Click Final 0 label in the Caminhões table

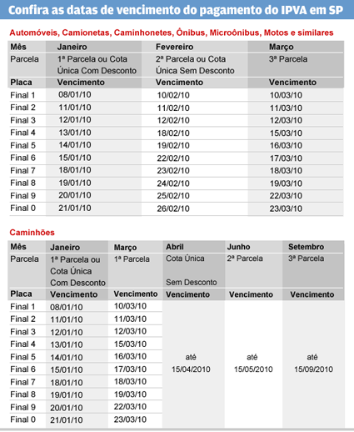pyautogui.click(x=23, y=419)
